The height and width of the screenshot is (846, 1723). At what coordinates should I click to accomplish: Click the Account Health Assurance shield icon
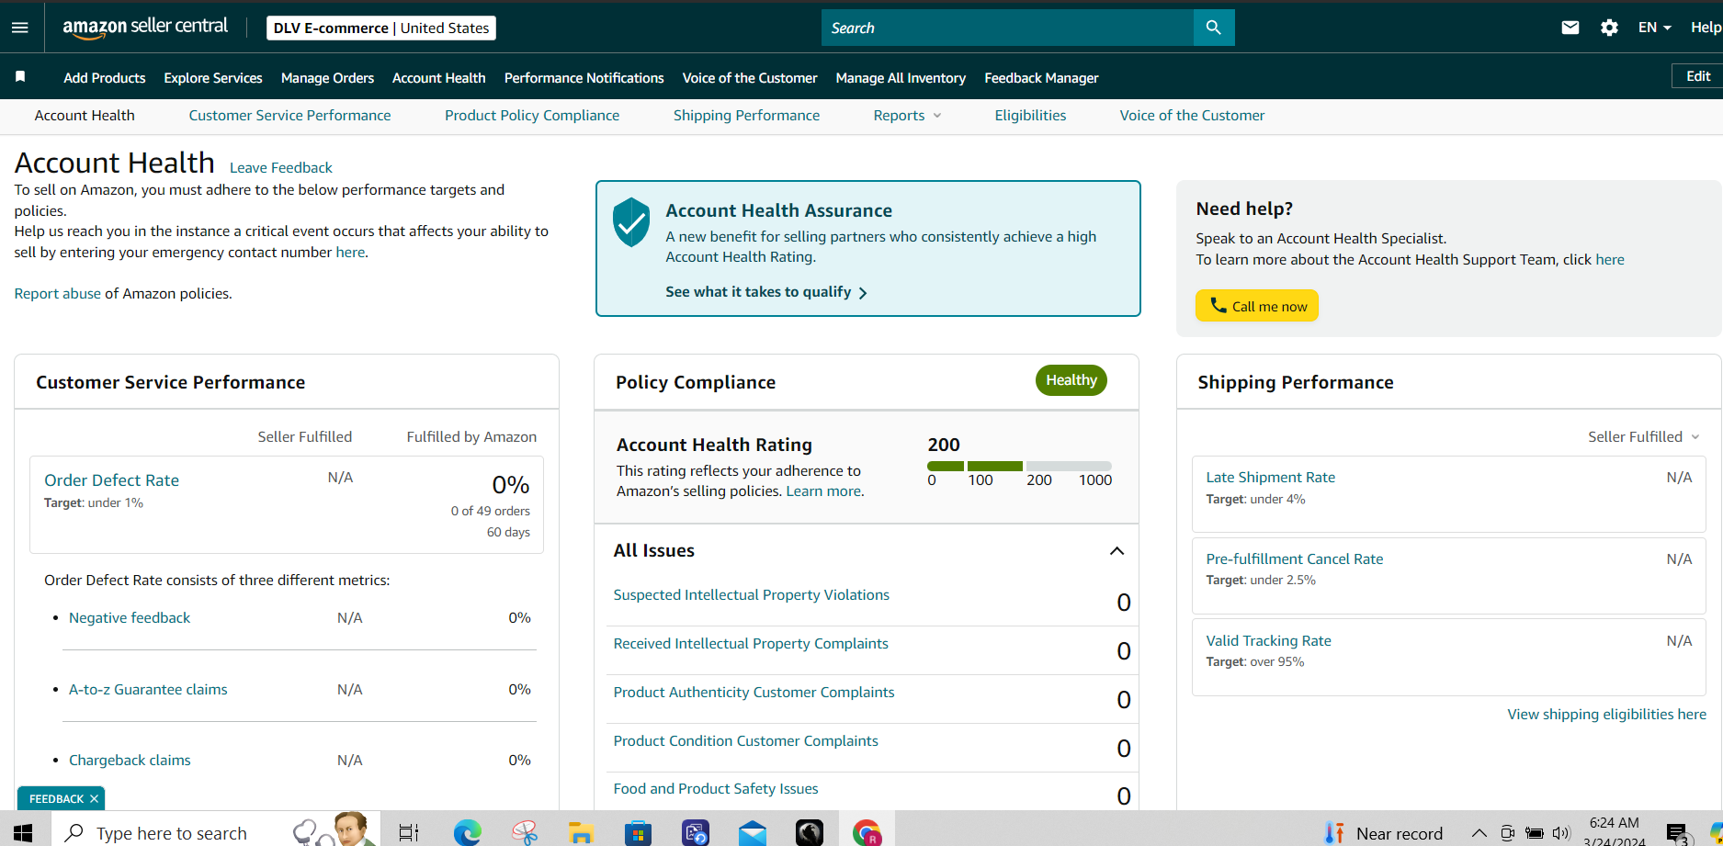pos(631,222)
